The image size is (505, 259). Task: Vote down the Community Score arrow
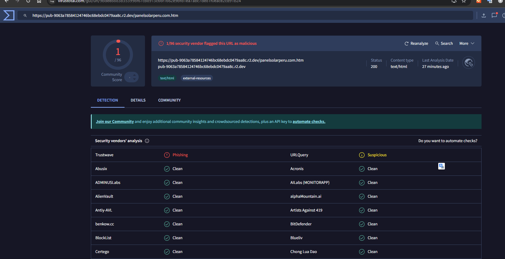[134, 79]
